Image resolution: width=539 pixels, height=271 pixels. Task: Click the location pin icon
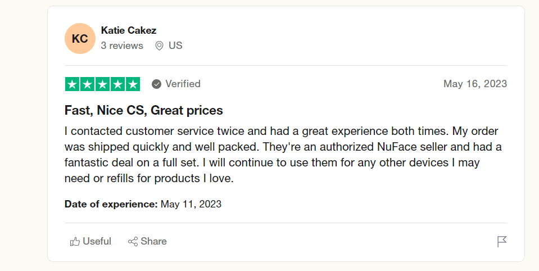(159, 46)
